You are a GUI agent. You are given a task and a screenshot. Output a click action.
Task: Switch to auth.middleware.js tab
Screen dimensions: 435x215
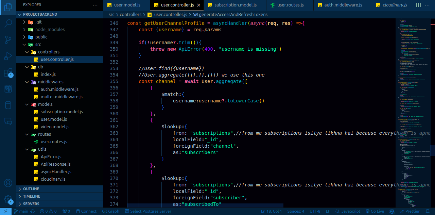tap(343, 5)
